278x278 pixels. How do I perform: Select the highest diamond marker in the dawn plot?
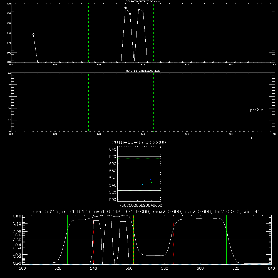(x=126, y=8)
